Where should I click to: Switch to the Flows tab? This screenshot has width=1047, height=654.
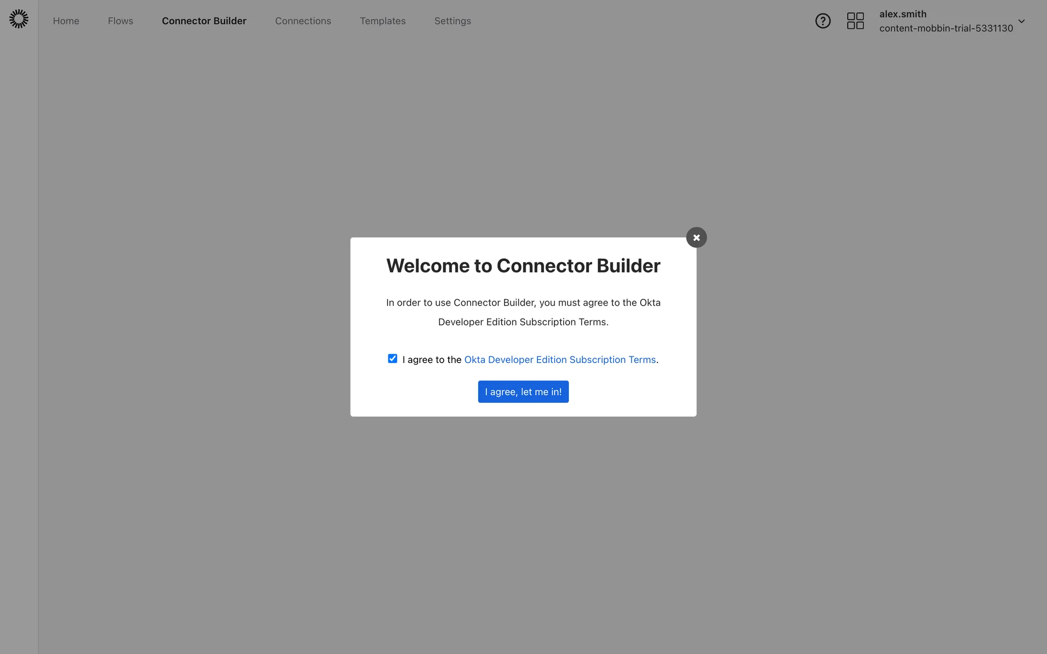[121, 21]
